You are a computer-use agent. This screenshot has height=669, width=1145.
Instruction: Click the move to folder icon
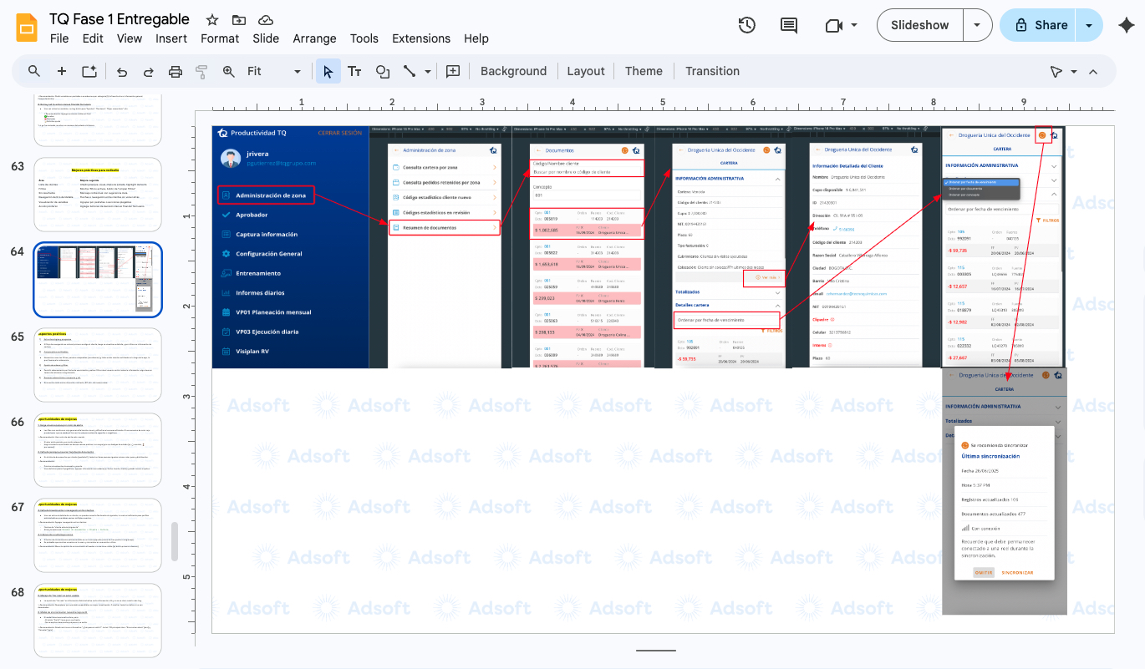(239, 20)
